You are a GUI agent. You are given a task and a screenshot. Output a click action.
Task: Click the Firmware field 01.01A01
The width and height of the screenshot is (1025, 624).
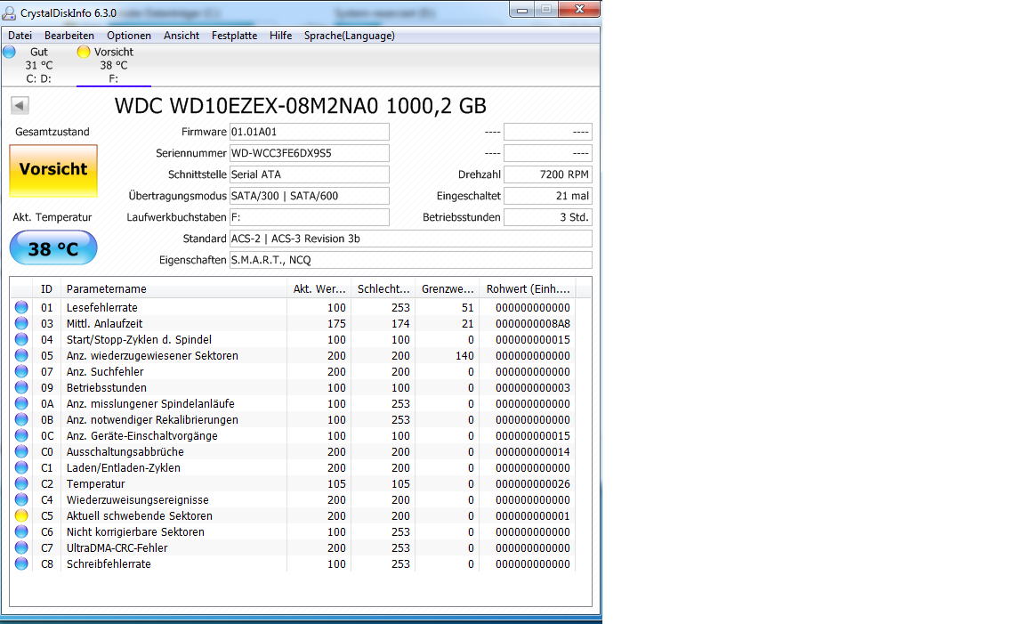[x=310, y=132]
